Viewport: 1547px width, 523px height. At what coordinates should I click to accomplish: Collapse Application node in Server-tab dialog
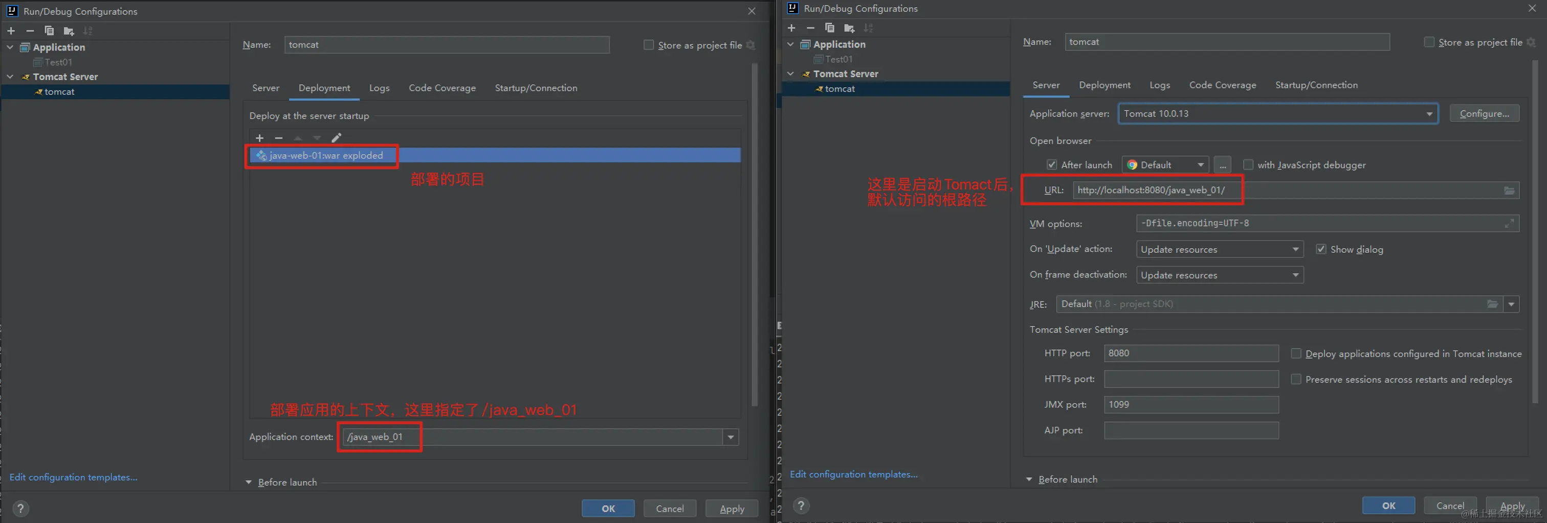pos(791,44)
